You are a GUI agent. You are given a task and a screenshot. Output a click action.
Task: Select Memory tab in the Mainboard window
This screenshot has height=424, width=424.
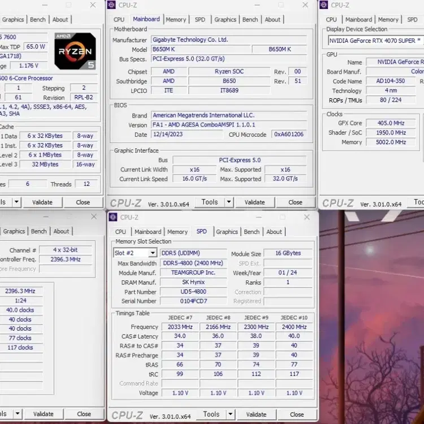176,20
